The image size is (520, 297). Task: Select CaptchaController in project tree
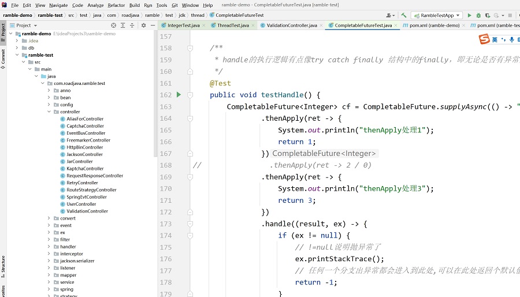click(x=86, y=126)
